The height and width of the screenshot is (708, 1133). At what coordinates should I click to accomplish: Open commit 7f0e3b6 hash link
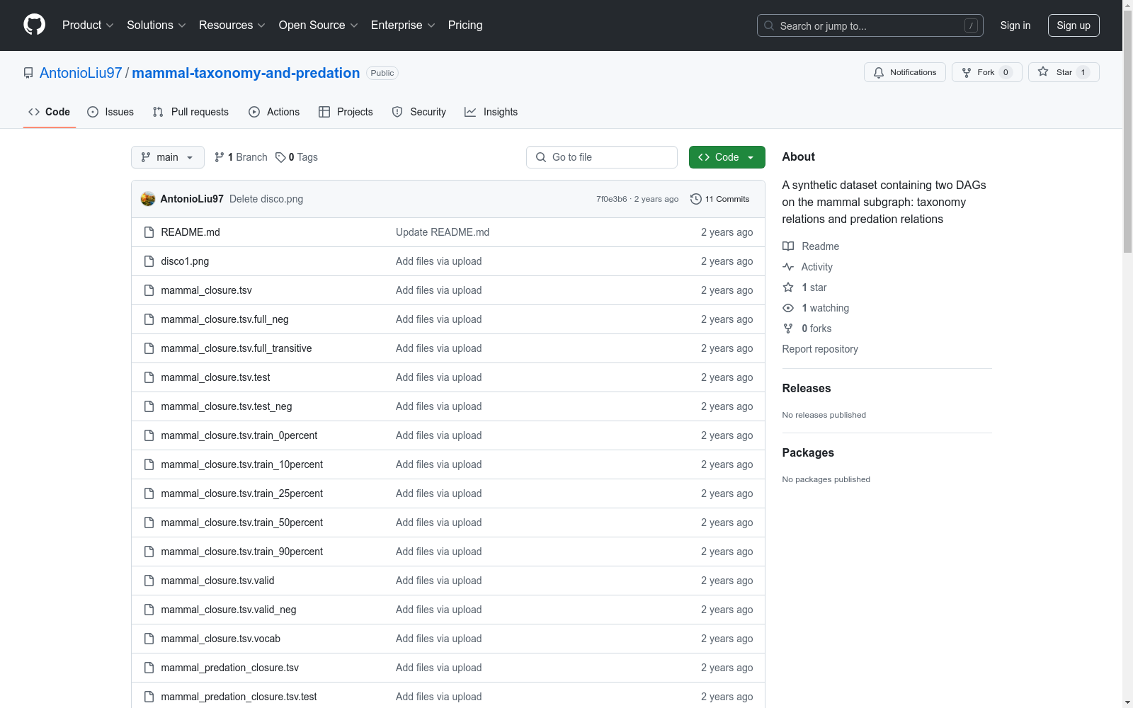click(x=612, y=199)
